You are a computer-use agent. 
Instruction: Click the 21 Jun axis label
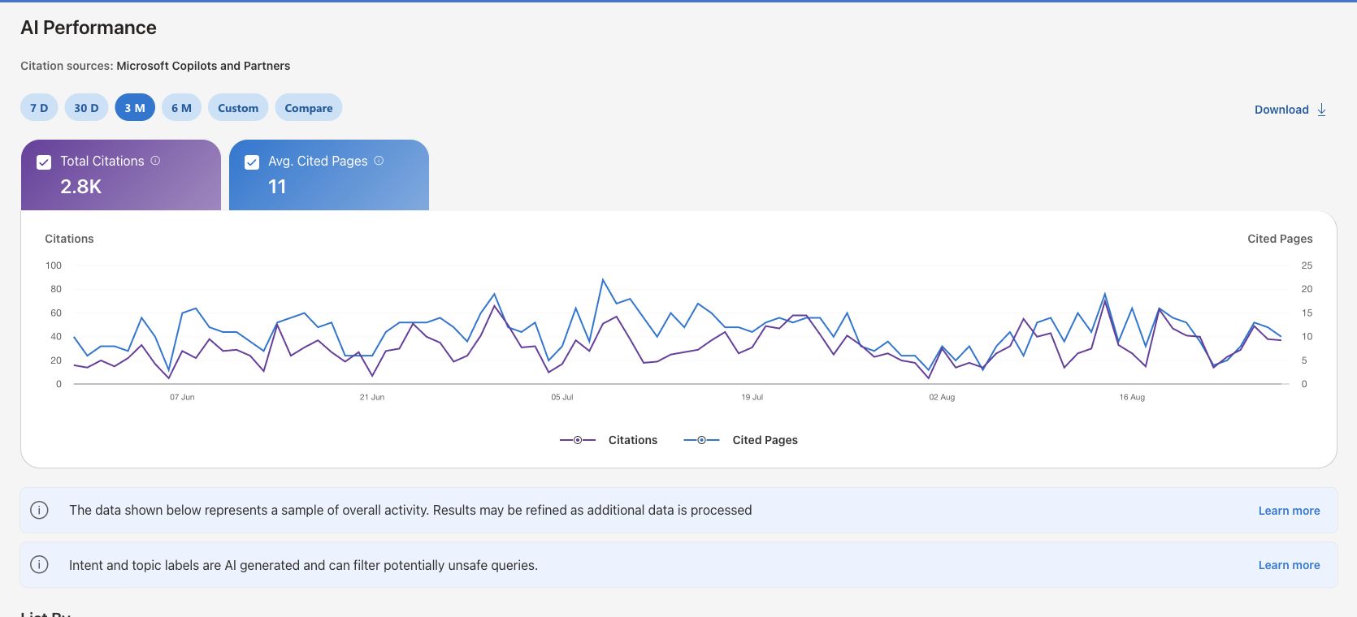(372, 397)
